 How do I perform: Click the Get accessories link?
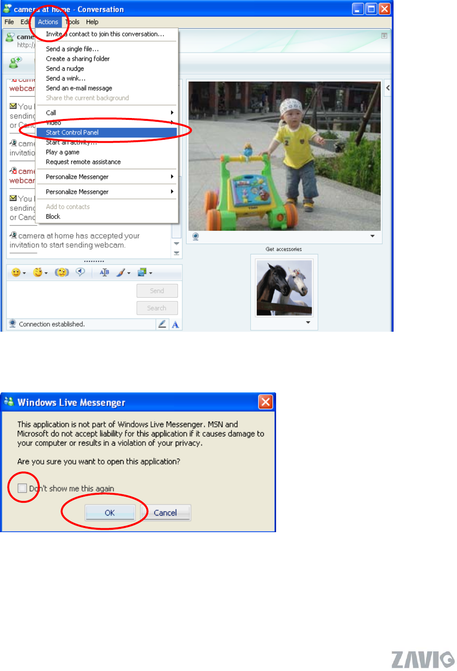coord(284,249)
